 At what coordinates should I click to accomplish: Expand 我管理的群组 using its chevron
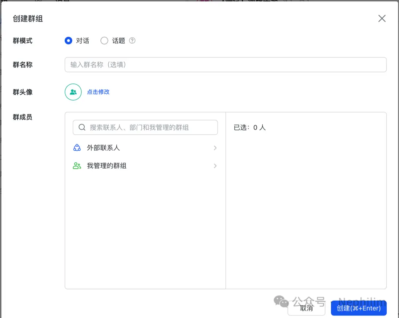(215, 166)
